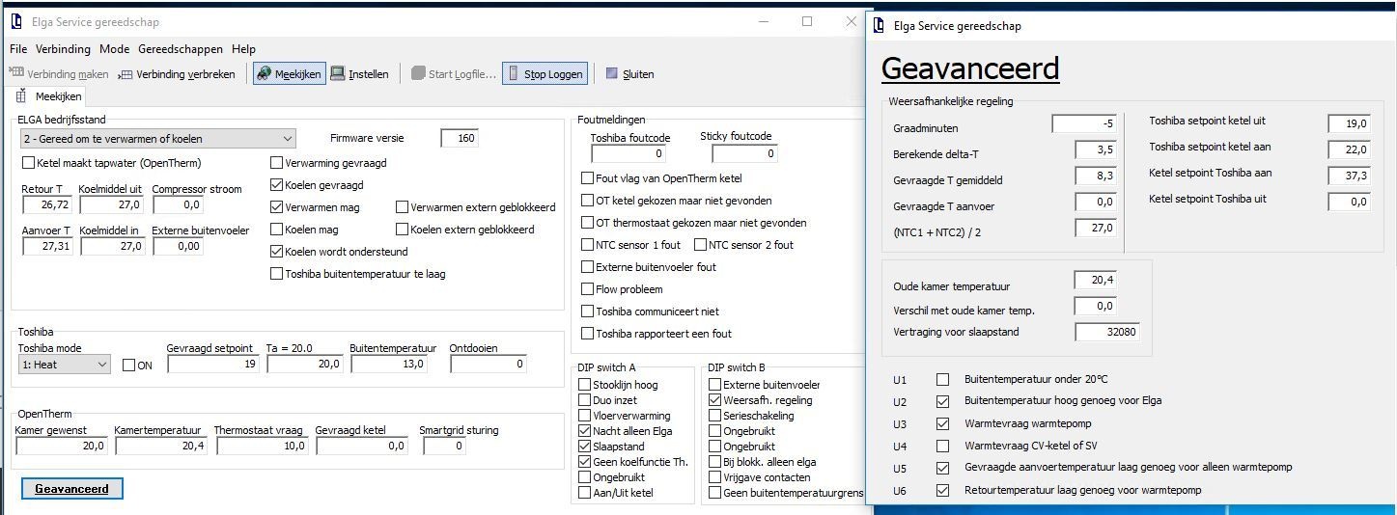Image resolution: width=1397 pixels, height=515 pixels.
Task: Click the Kamer gewenst input field
Action: pyautogui.click(x=61, y=447)
